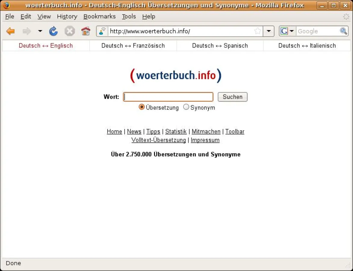
Task: Open the Statistik link
Action: [176, 131]
